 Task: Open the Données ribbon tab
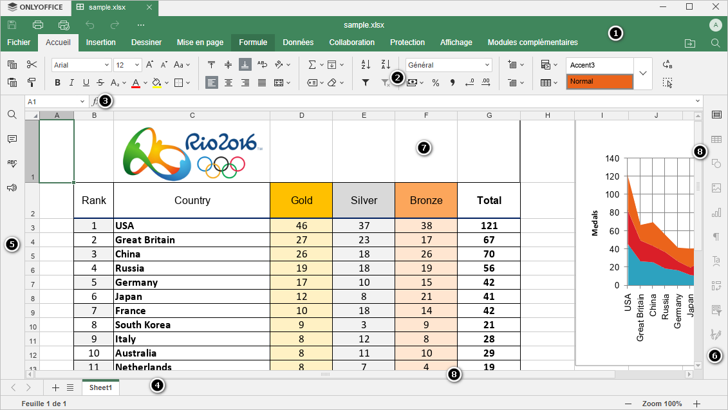298,42
